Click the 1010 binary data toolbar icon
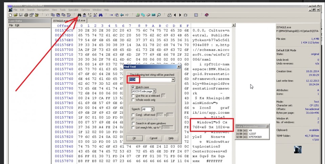The image size is (325, 164). pos(69,15)
